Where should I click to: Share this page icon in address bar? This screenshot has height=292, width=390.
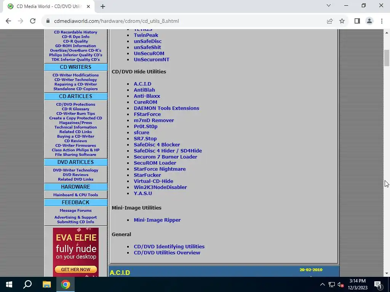pos(330,21)
